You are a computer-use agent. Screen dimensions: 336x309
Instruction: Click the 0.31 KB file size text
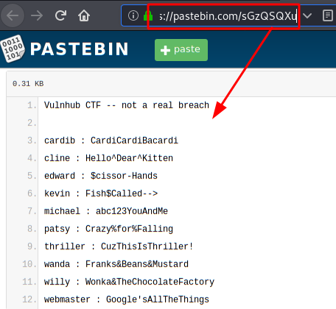coord(28,84)
